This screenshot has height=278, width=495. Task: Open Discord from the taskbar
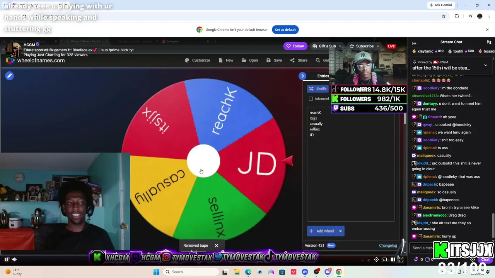pos(328,272)
